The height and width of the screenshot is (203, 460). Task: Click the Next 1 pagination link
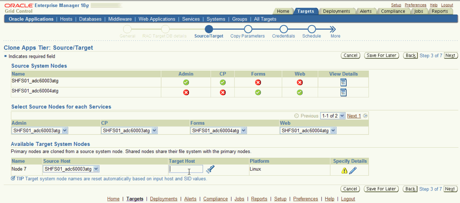point(354,116)
